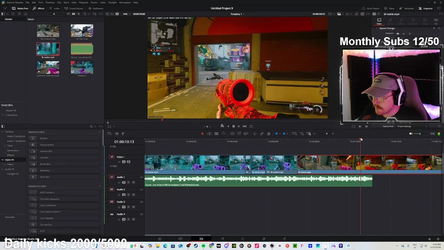Click the Detail Zoom icon
Viewport: 444px width, 250px height.
point(302,134)
